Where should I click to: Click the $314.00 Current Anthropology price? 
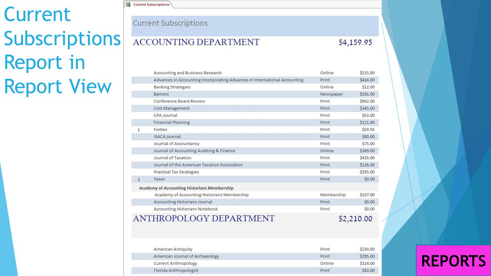coord(367,263)
